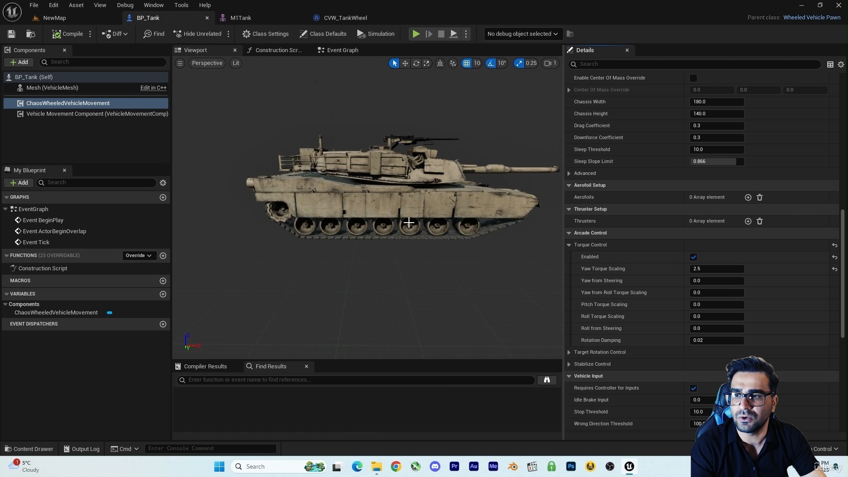Add a new component in Components panel

[19, 62]
